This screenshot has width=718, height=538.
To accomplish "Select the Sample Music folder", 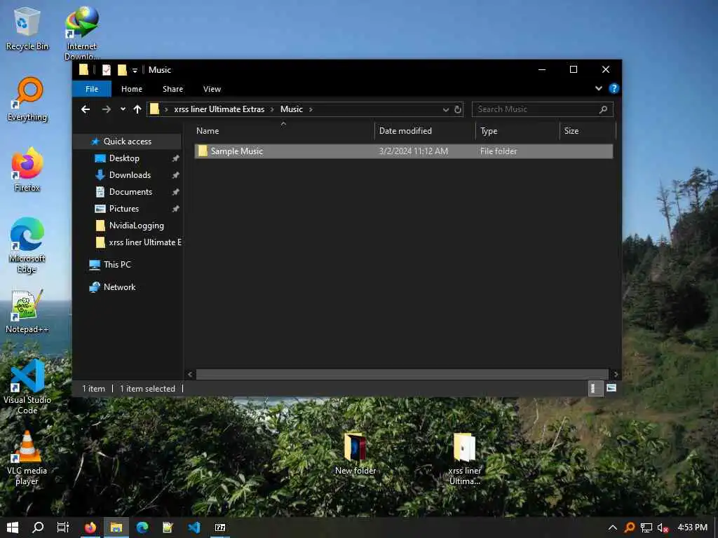I will [403, 151].
